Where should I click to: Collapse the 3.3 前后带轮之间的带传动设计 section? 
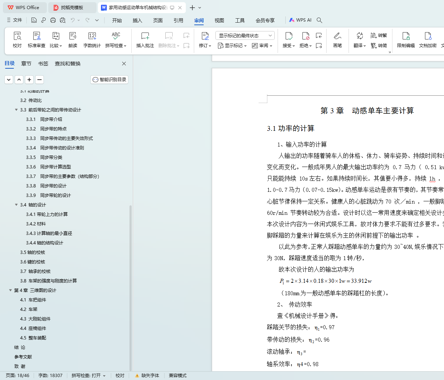point(16,110)
